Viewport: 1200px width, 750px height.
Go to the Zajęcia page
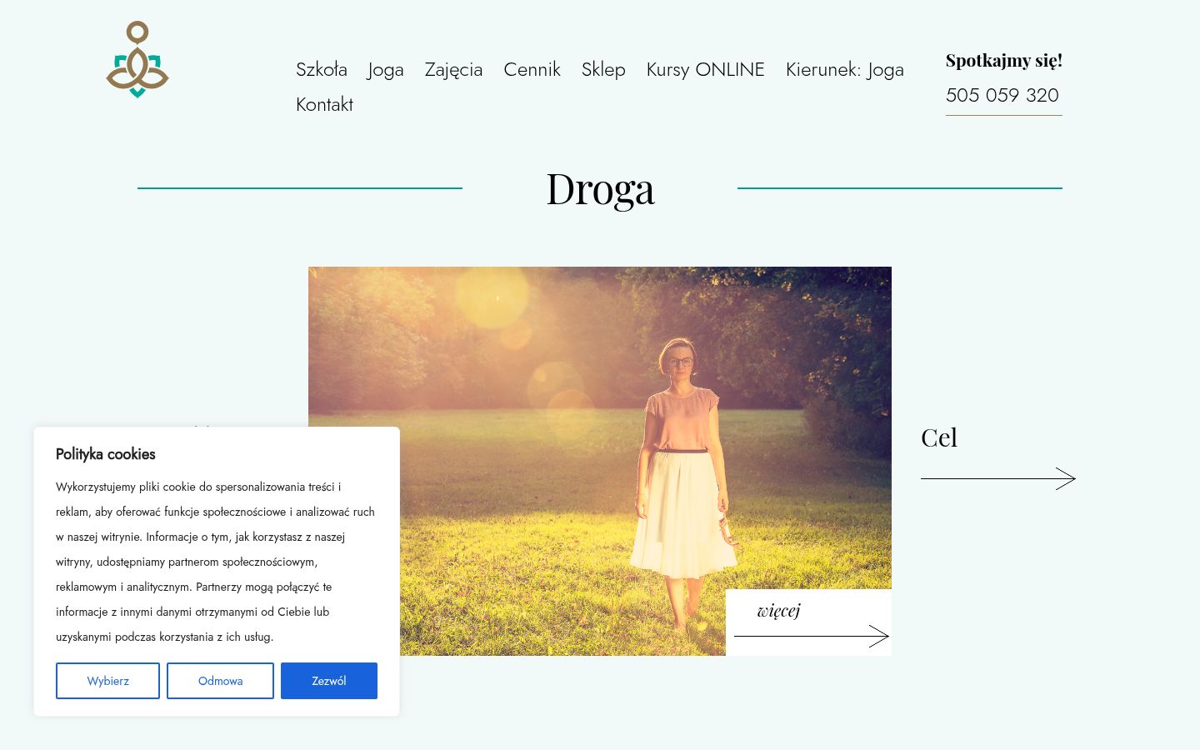pyautogui.click(x=453, y=69)
